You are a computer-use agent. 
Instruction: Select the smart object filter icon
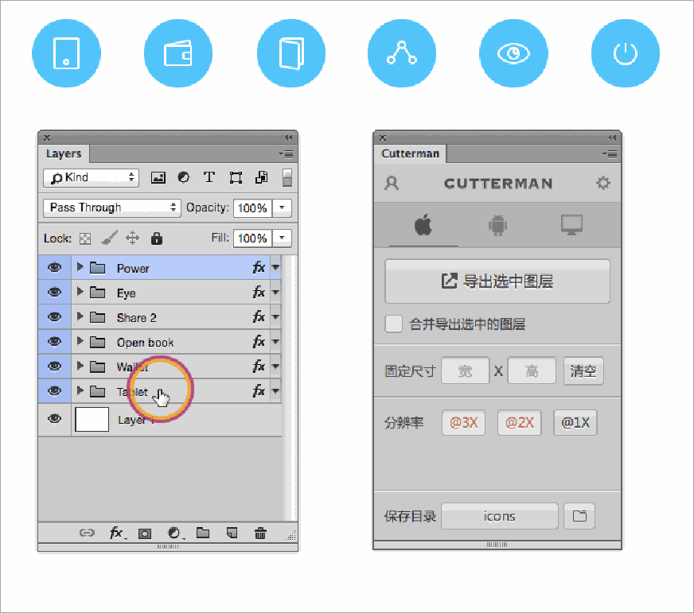[x=261, y=177]
